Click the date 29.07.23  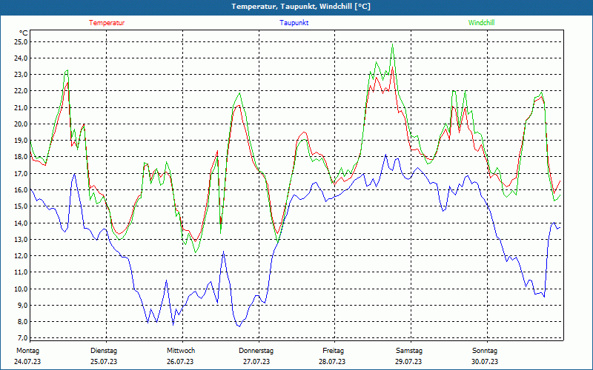(x=408, y=362)
